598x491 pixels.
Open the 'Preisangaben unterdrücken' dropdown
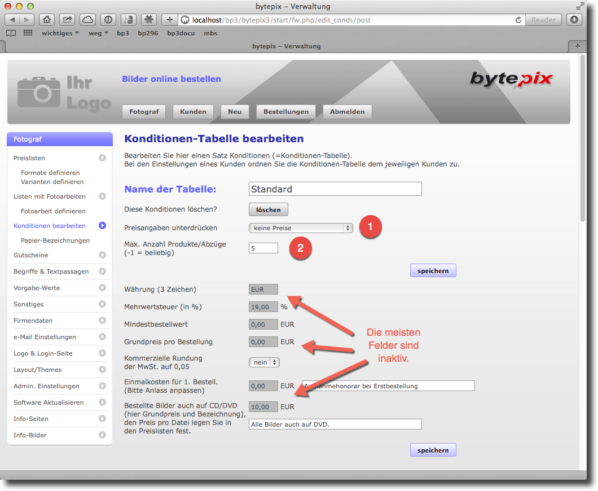tap(301, 228)
